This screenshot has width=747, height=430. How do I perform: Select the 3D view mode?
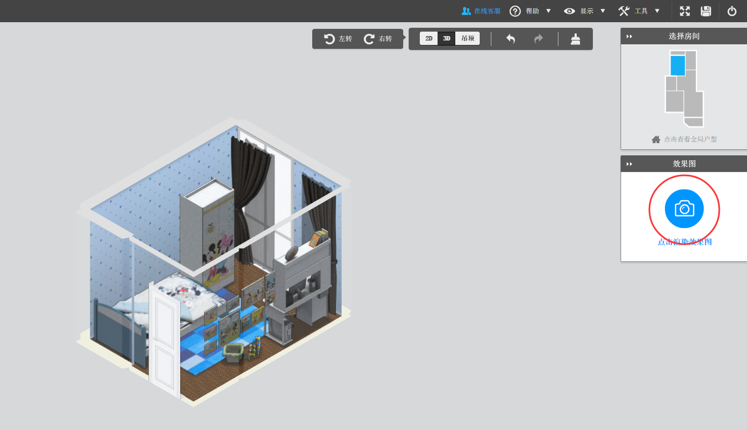click(446, 39)
